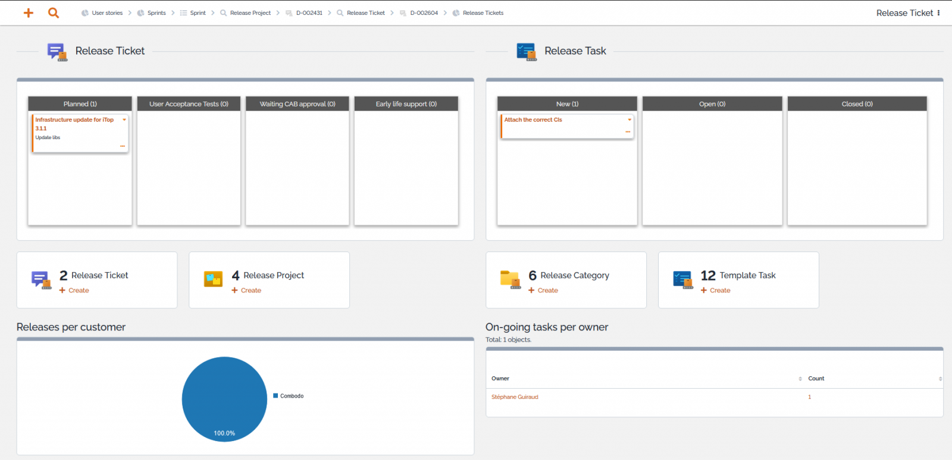
Task: Open the 4 Release Project list
Action: pos(268,275)
